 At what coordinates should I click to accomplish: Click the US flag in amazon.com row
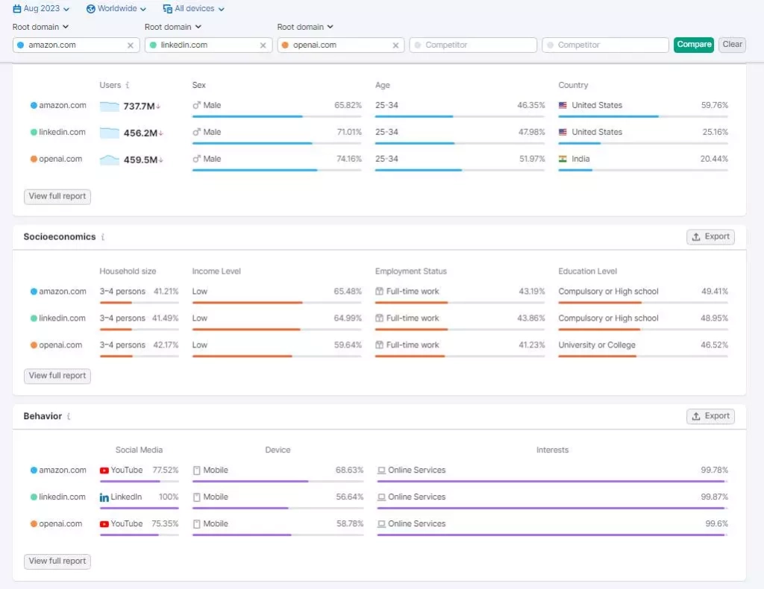coord(563,105)
